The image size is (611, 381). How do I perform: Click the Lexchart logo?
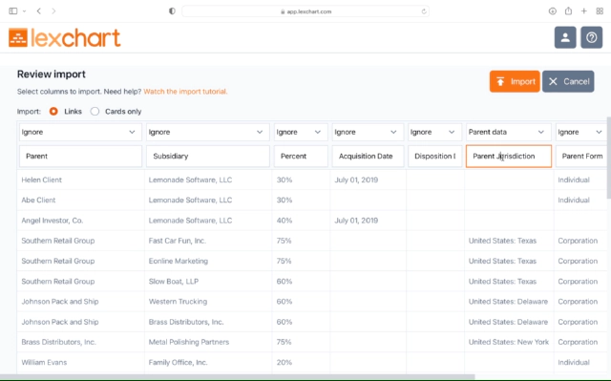pyautogui.click(x=64, y=37)
